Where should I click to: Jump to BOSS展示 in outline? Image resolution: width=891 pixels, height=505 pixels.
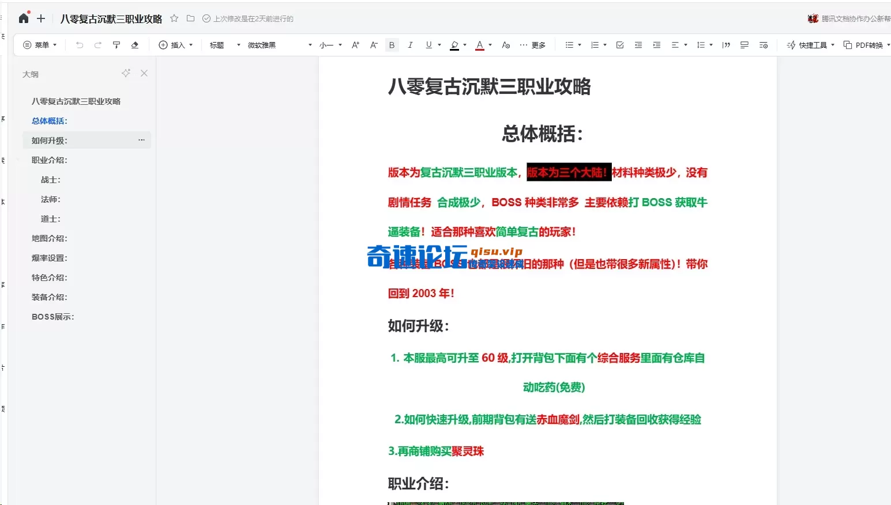pos(53,317)
